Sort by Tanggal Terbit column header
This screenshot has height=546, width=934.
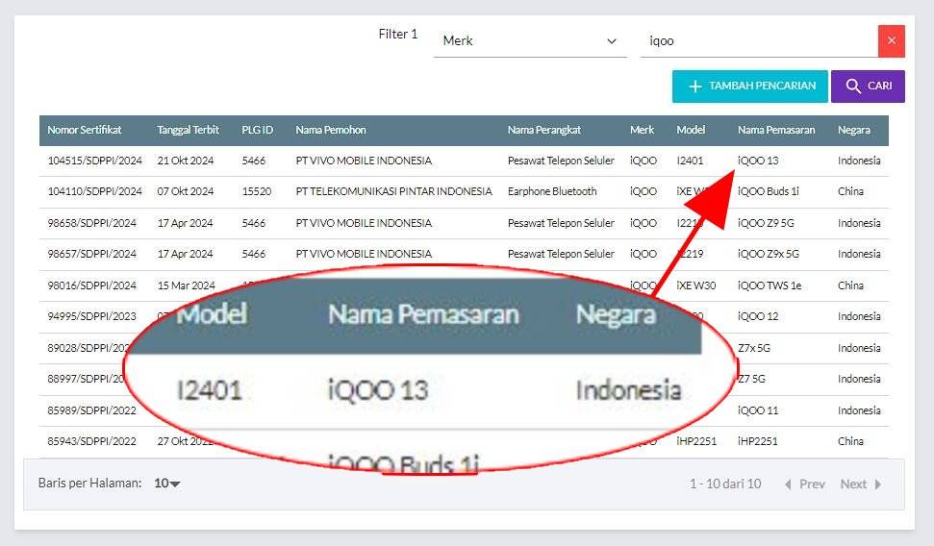point(188,130)
